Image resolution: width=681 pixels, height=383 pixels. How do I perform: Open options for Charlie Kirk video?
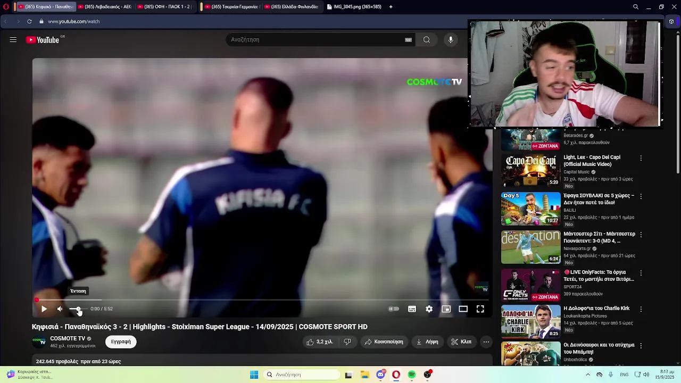(641, 309)
